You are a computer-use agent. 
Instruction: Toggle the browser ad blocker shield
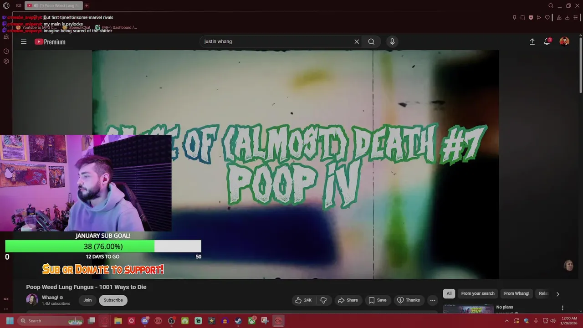(531, 18)
